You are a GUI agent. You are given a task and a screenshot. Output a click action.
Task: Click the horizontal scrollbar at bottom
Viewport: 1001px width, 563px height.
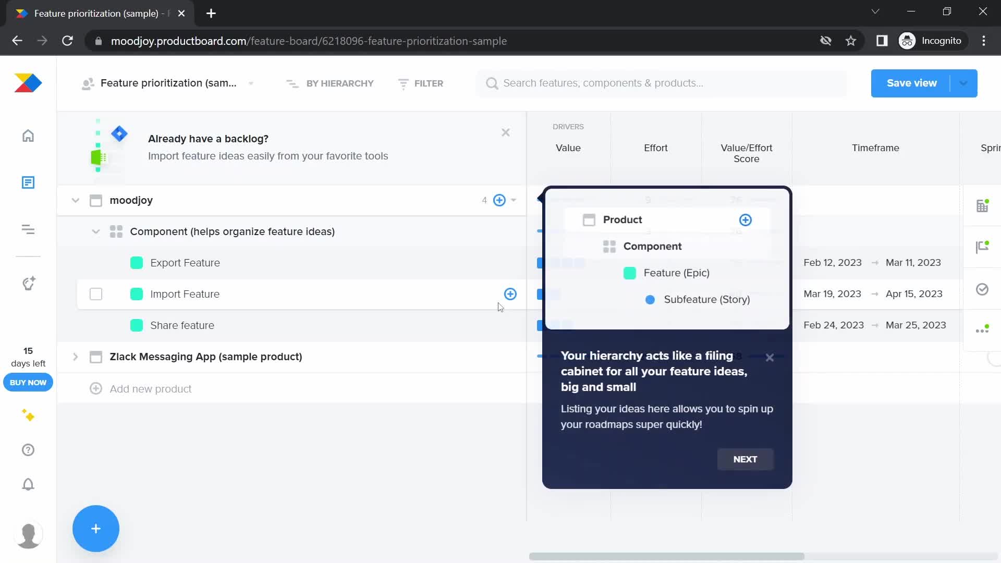(x=666, y=556)
